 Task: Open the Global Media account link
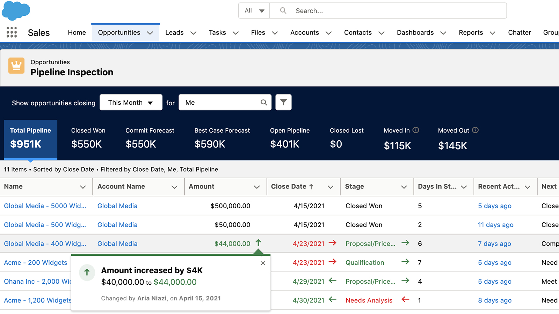click(x=117, y=206)
